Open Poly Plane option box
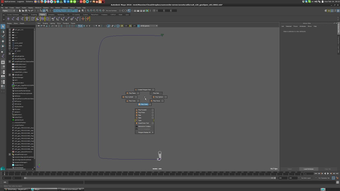This screenshot has height=191, width=340. pyautogui.click(x=138, y=93)
